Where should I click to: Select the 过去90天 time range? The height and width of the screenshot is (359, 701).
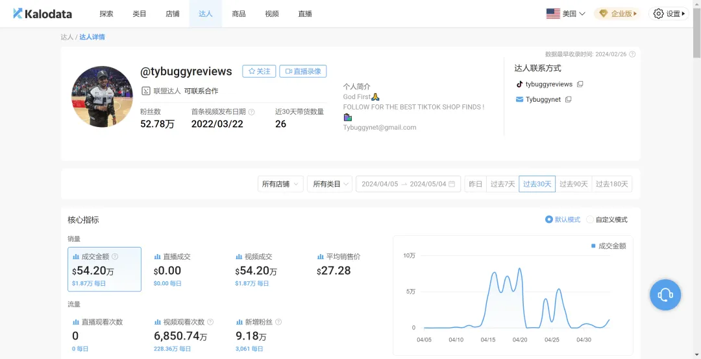[574, 184]
